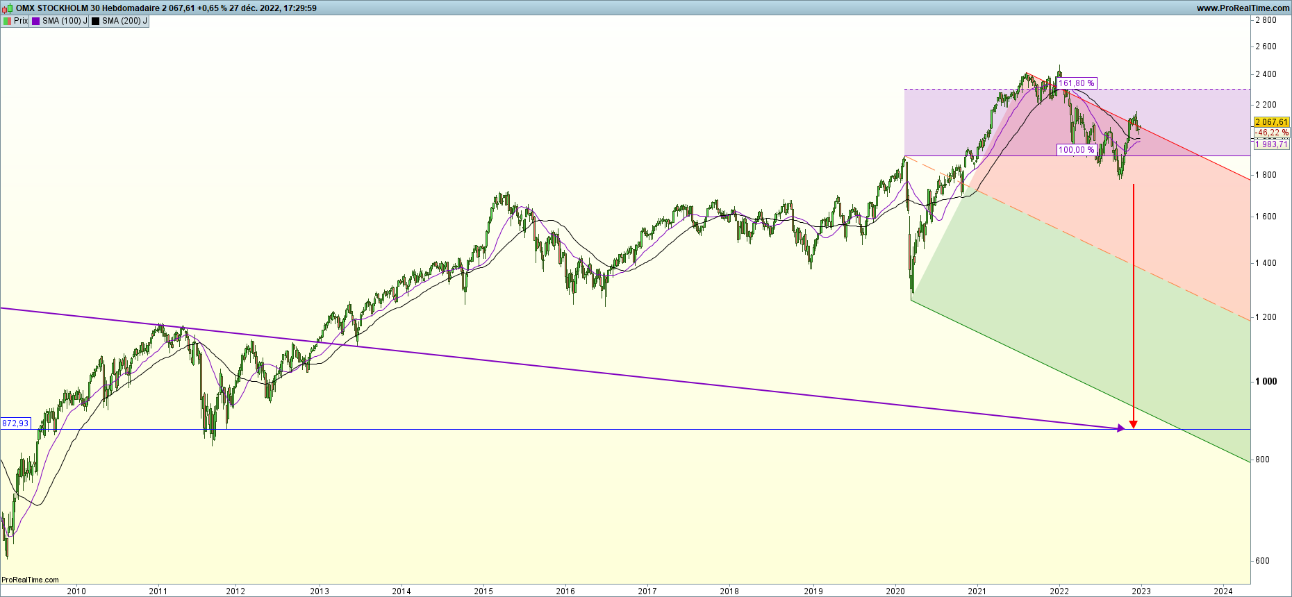Select the 100,00 % Fibonacci level label

tap(1077, 150)
